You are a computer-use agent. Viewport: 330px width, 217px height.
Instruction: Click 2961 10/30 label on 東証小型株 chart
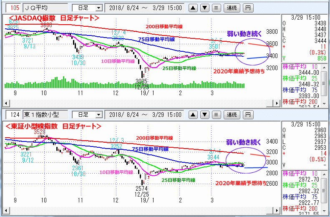(x=78, y=171)
